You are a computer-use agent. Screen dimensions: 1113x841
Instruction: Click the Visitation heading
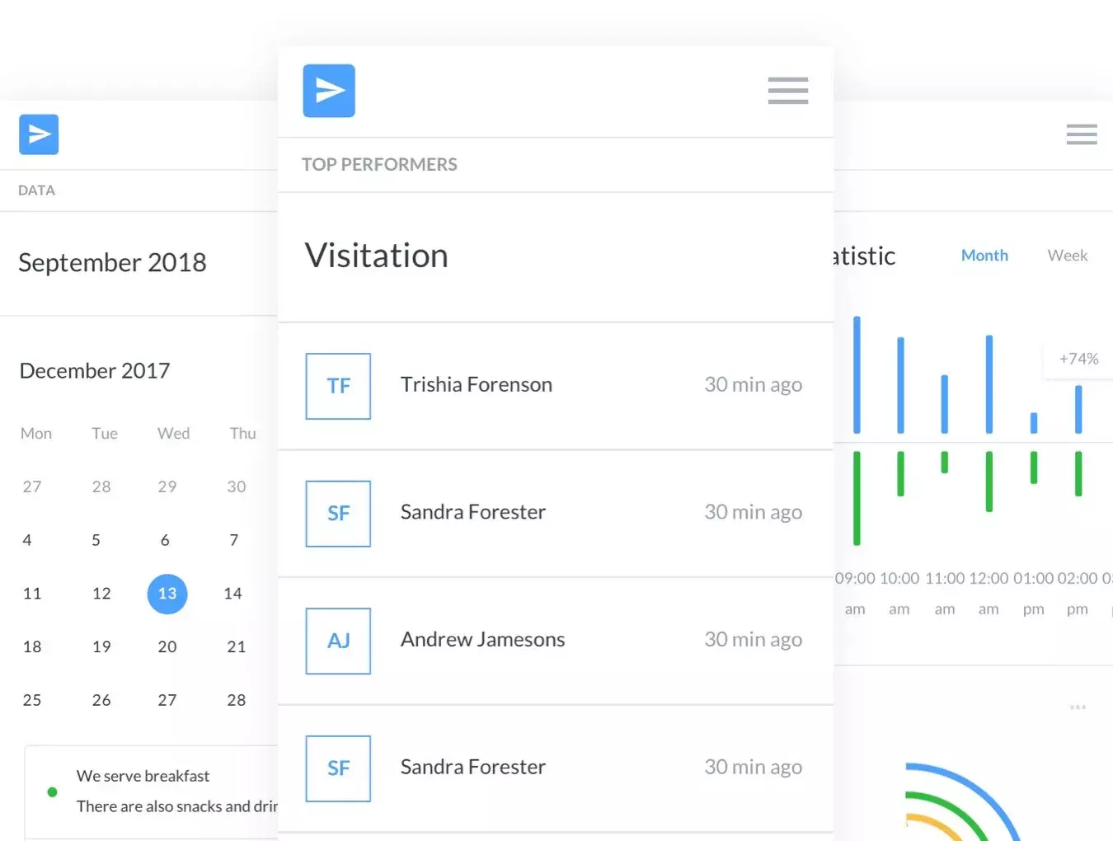[377, 256]
